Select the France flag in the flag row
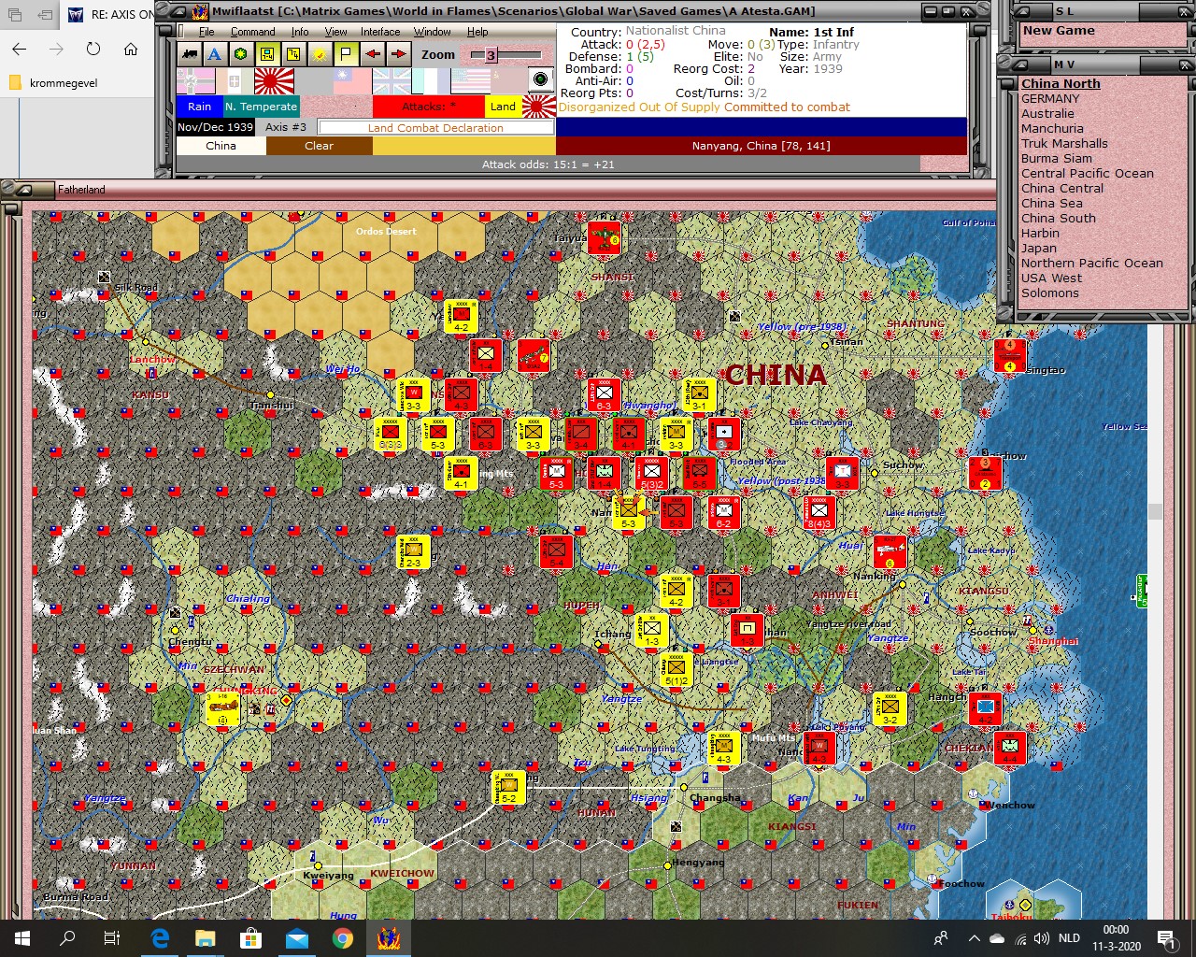 click(x=431, y=81)
